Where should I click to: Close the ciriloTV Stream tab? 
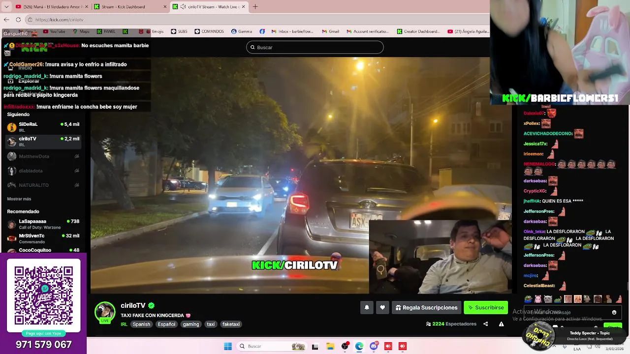tap(243, 7)
